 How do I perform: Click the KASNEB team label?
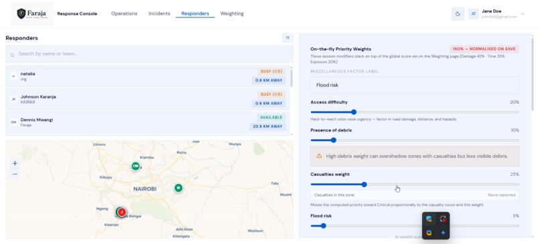tap(28, 102)
